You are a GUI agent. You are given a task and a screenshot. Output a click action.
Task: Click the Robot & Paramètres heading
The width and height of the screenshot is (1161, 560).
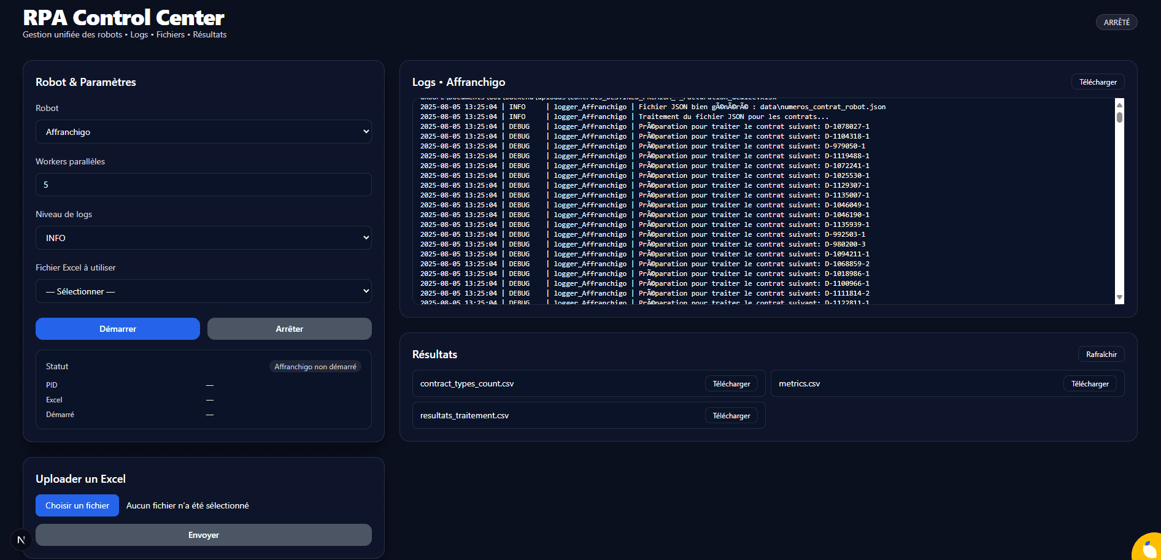pos(86,82)
